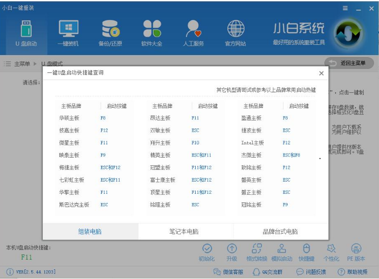The width and height of the screenshot is (379, 279).
Task: Click the 华硕主板 row label
Action: [69, 118]
